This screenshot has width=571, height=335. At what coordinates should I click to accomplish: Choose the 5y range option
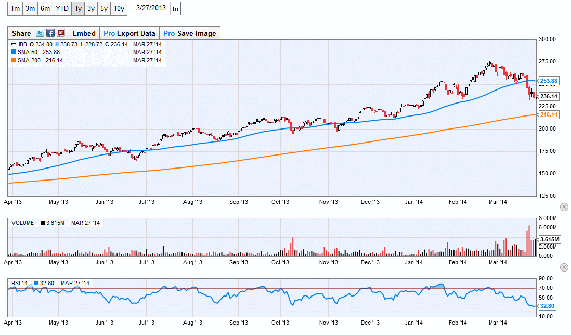coord(105,8)
